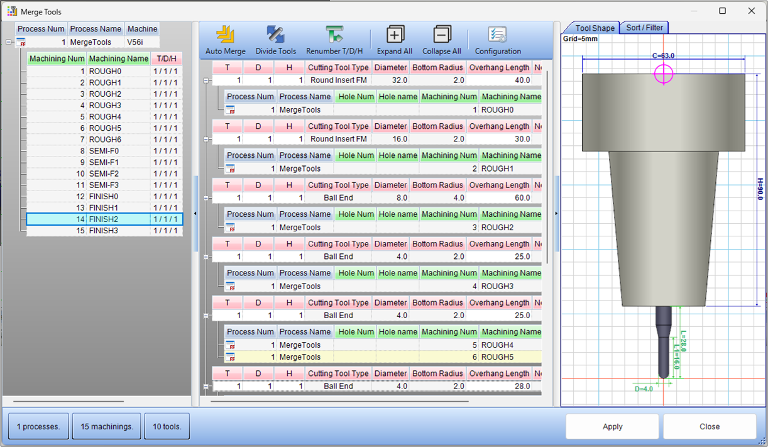Click the Machine column header
This screenshot has height=447, width=768.
click(x=142, y=29)
